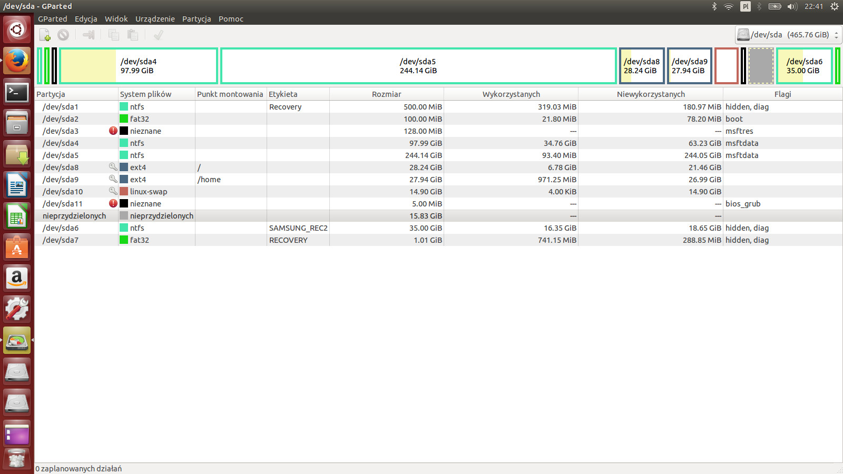The image size is (843, 474).
Task: Launch Firefox from the dock
Action: pos(17,61)
